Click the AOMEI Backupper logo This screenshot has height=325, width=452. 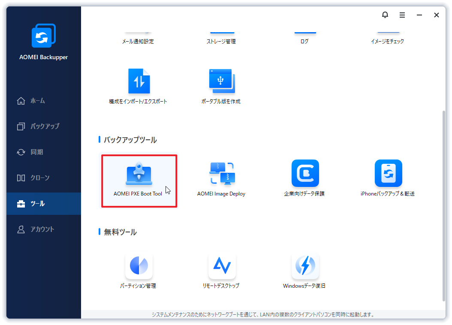pyautogui.click(x=44, y=36)
